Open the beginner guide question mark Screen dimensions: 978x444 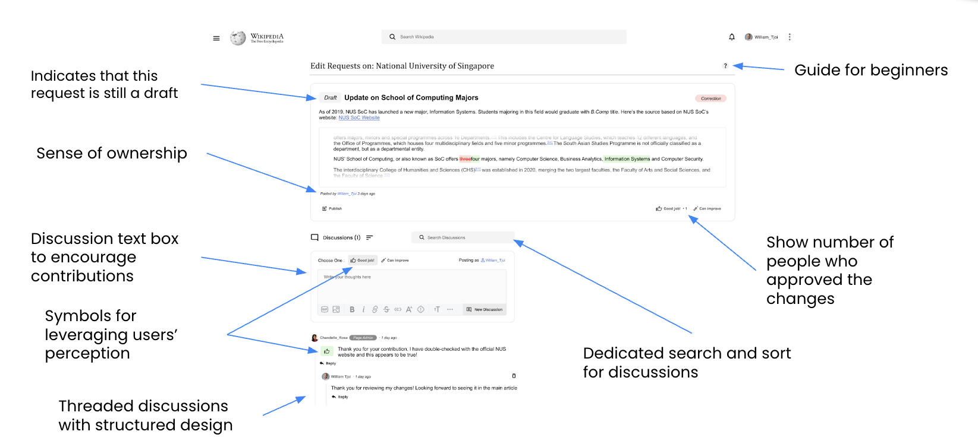725,66
